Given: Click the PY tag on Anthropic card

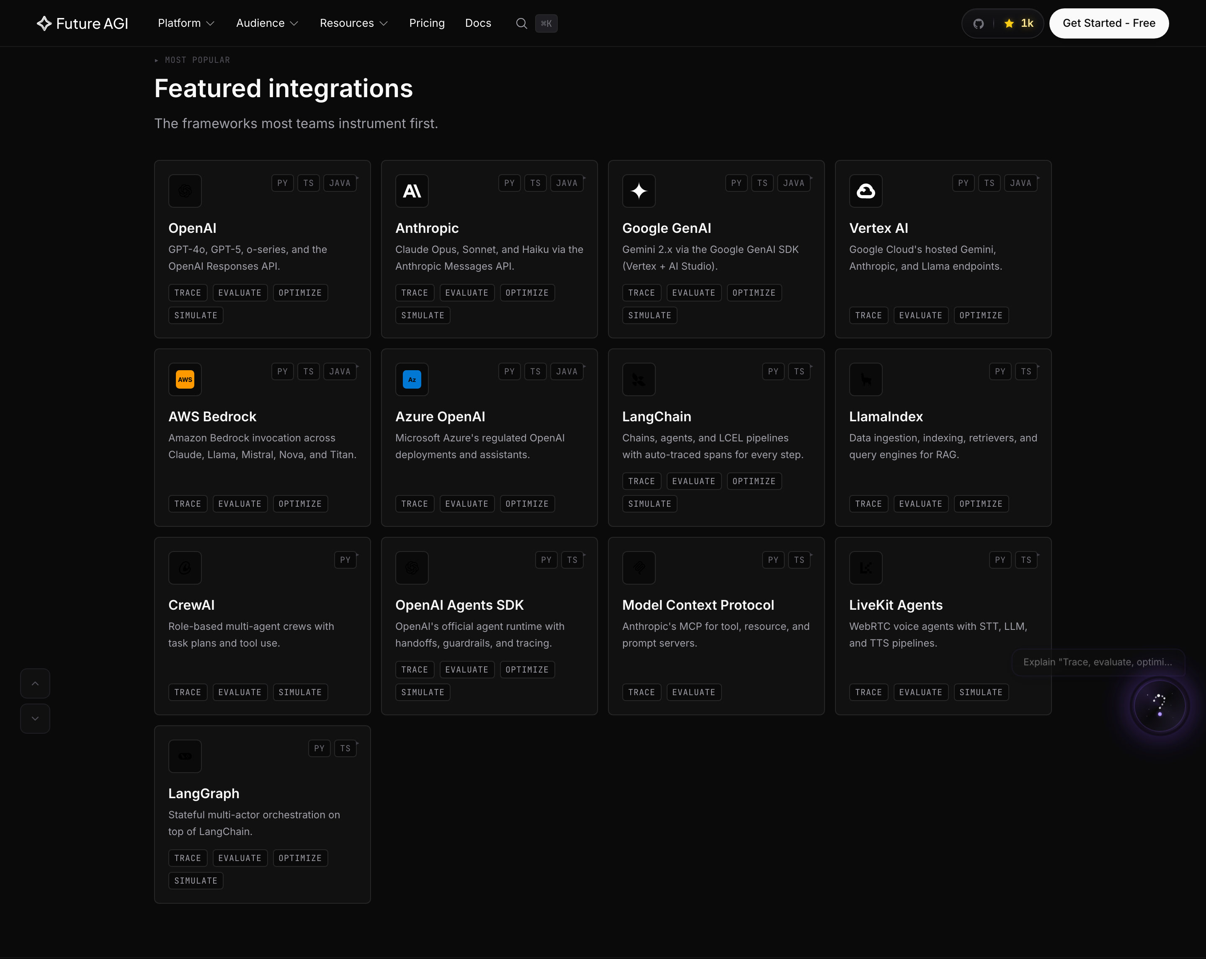Looking at the screenshot, I should point(510,183).
